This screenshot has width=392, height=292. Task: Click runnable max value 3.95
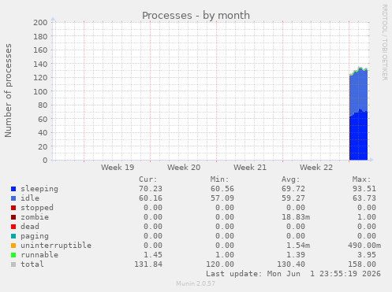coord(367,255)
